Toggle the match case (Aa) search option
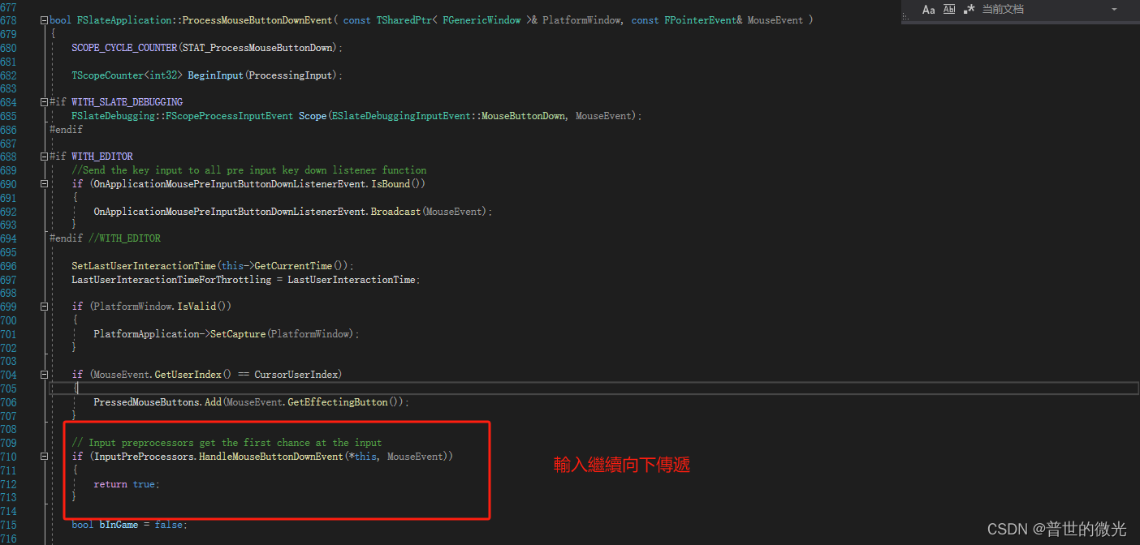 [x=929, y=9]
